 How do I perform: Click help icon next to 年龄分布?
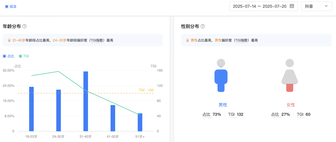25,26
